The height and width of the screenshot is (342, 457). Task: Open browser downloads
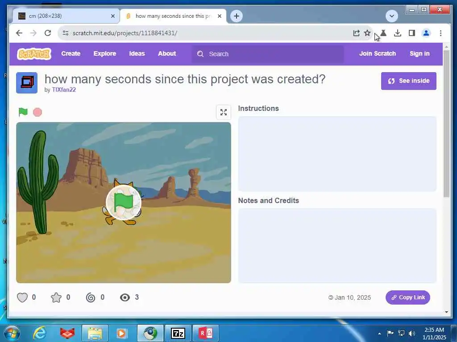coord(398,33)
